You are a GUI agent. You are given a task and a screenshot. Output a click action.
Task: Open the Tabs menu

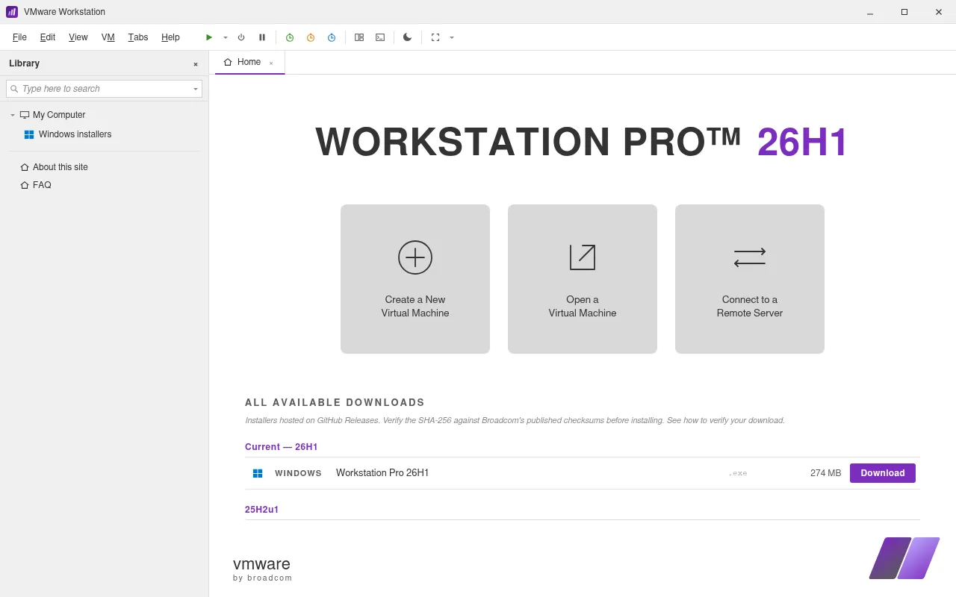(138, 37)
